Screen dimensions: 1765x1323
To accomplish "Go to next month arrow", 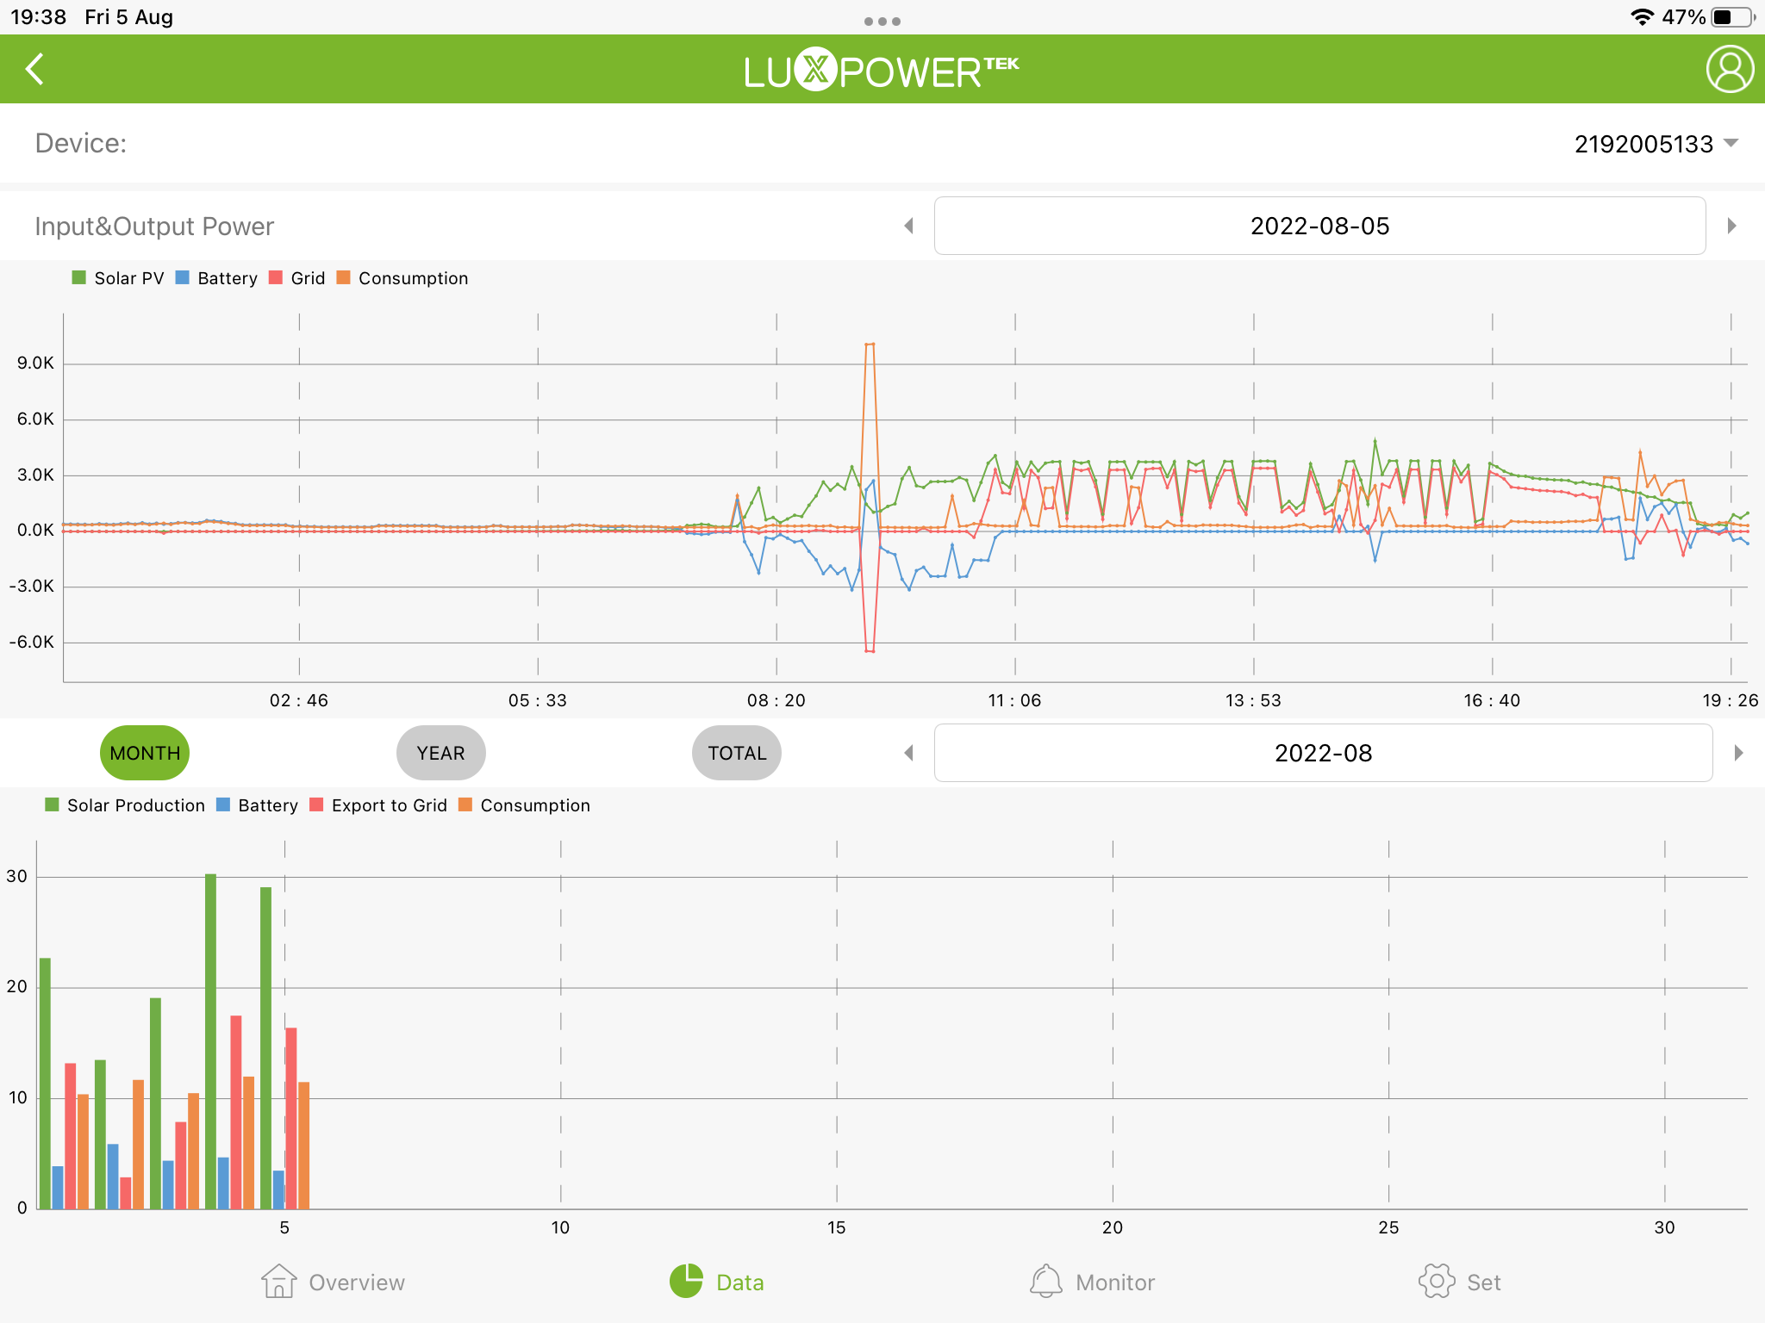I will (1738, 753).
